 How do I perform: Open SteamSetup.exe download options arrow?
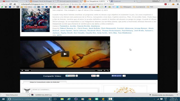28,95
